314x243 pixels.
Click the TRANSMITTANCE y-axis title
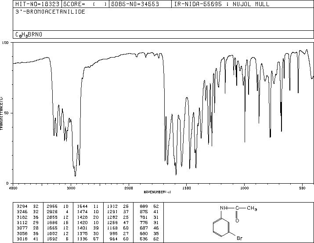1,113
